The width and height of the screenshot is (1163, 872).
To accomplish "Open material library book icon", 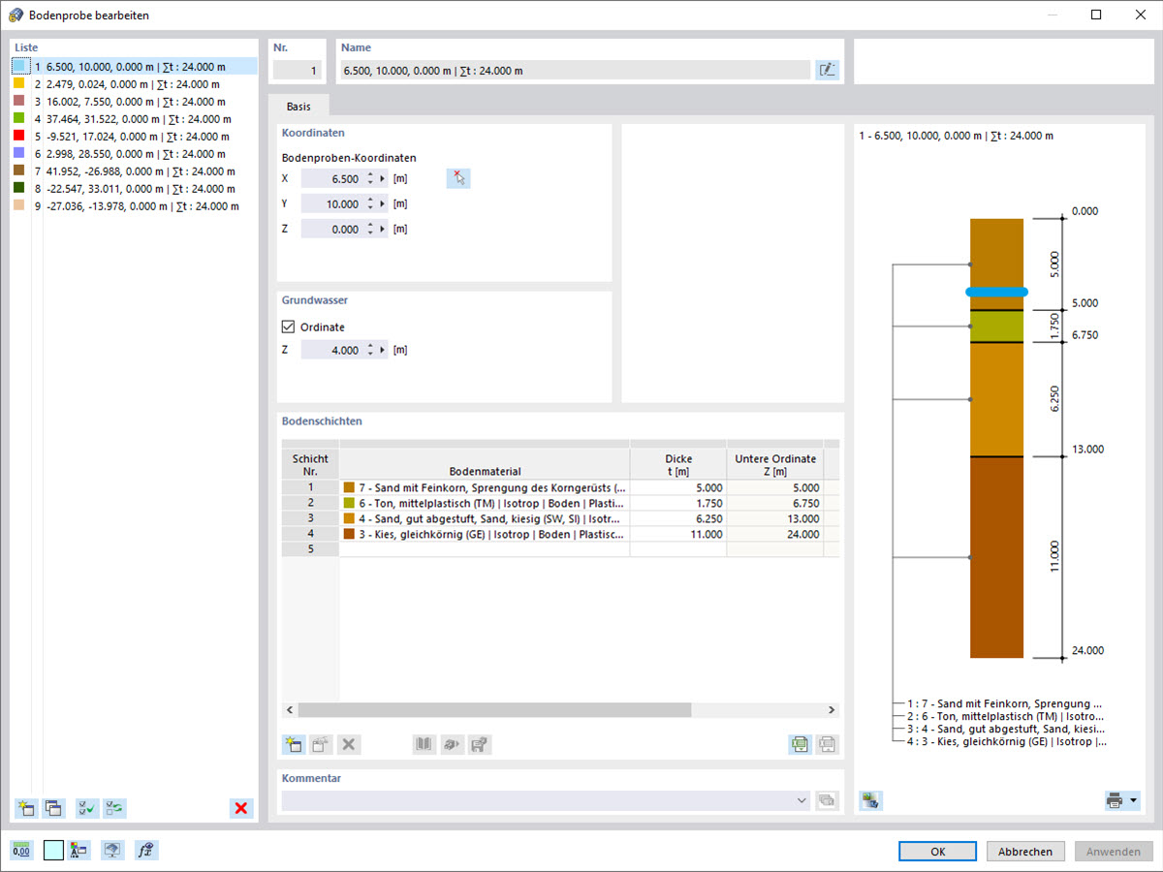I will click(424, 745).
